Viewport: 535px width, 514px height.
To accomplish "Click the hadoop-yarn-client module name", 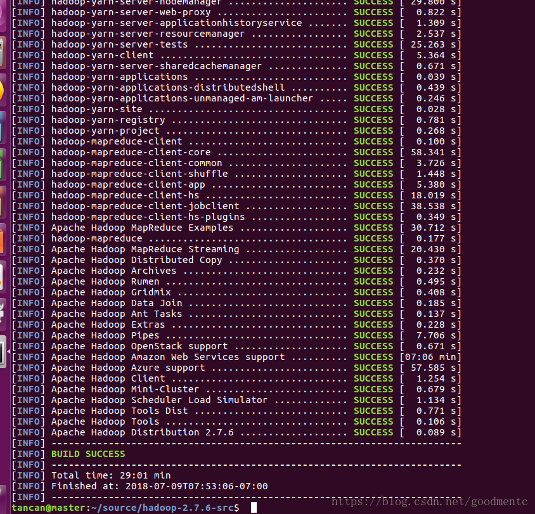I will pyautogui.click(x=102, y=56).
